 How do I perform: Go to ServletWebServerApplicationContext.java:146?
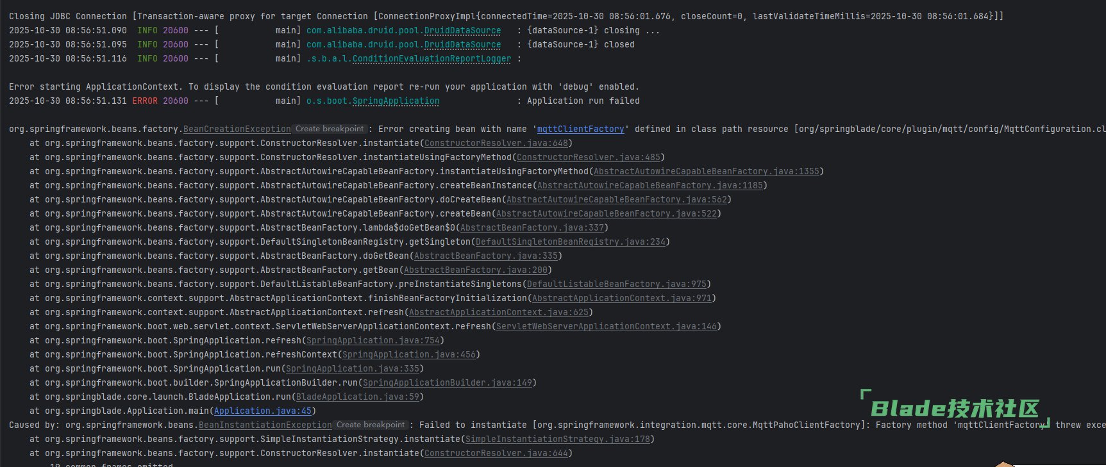point(607,327)
